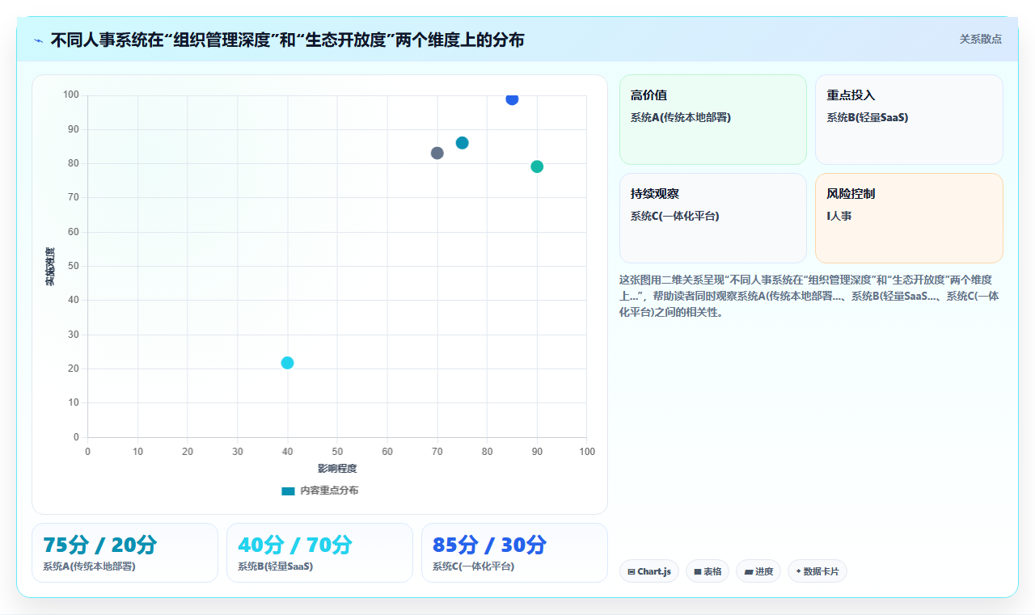1035x615 pixels.
Task: Click the 85分 / 30分 stat value
Action: tap(490, 545)
